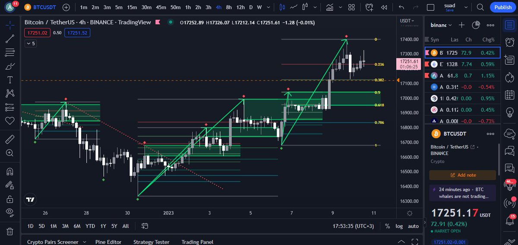Open the Trading Panel tab
This screenshot has height=245, width=518.
pos(197,242)
